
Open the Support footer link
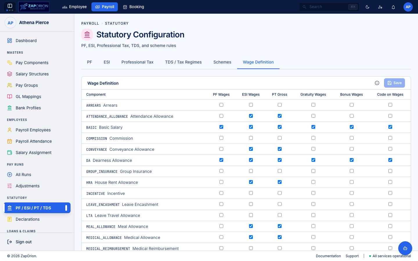352,256
